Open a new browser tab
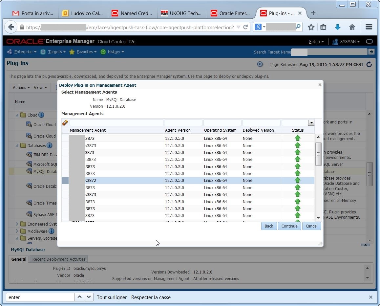The height and width of the screenshot is (306, 380). (313, 13)
